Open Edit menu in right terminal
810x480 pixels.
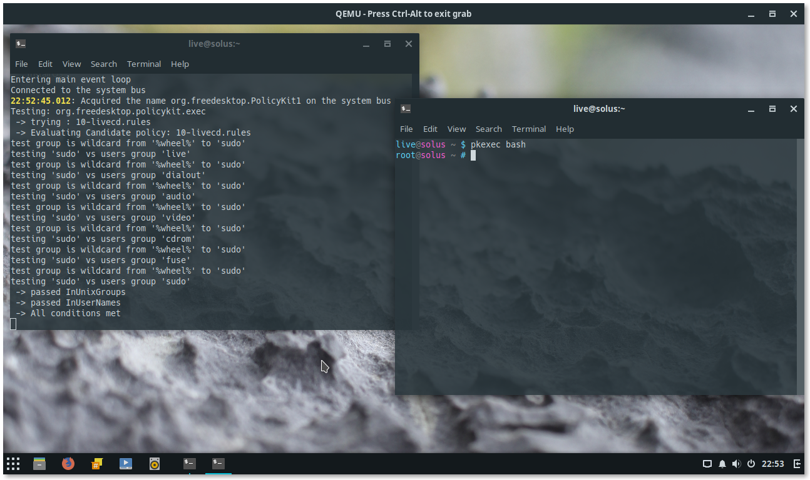coord(430,129)
